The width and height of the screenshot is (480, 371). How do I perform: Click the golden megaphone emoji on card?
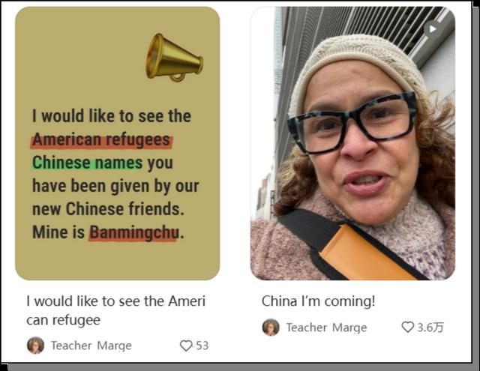tap(174, 58)
